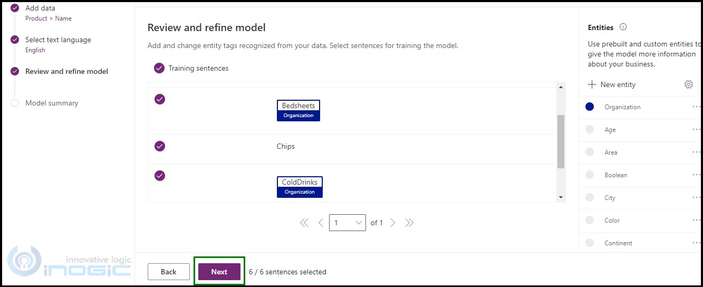This screenshot has width=703, height=287.
Task: Click the New entity plus icon
Action: coord(592,84)
